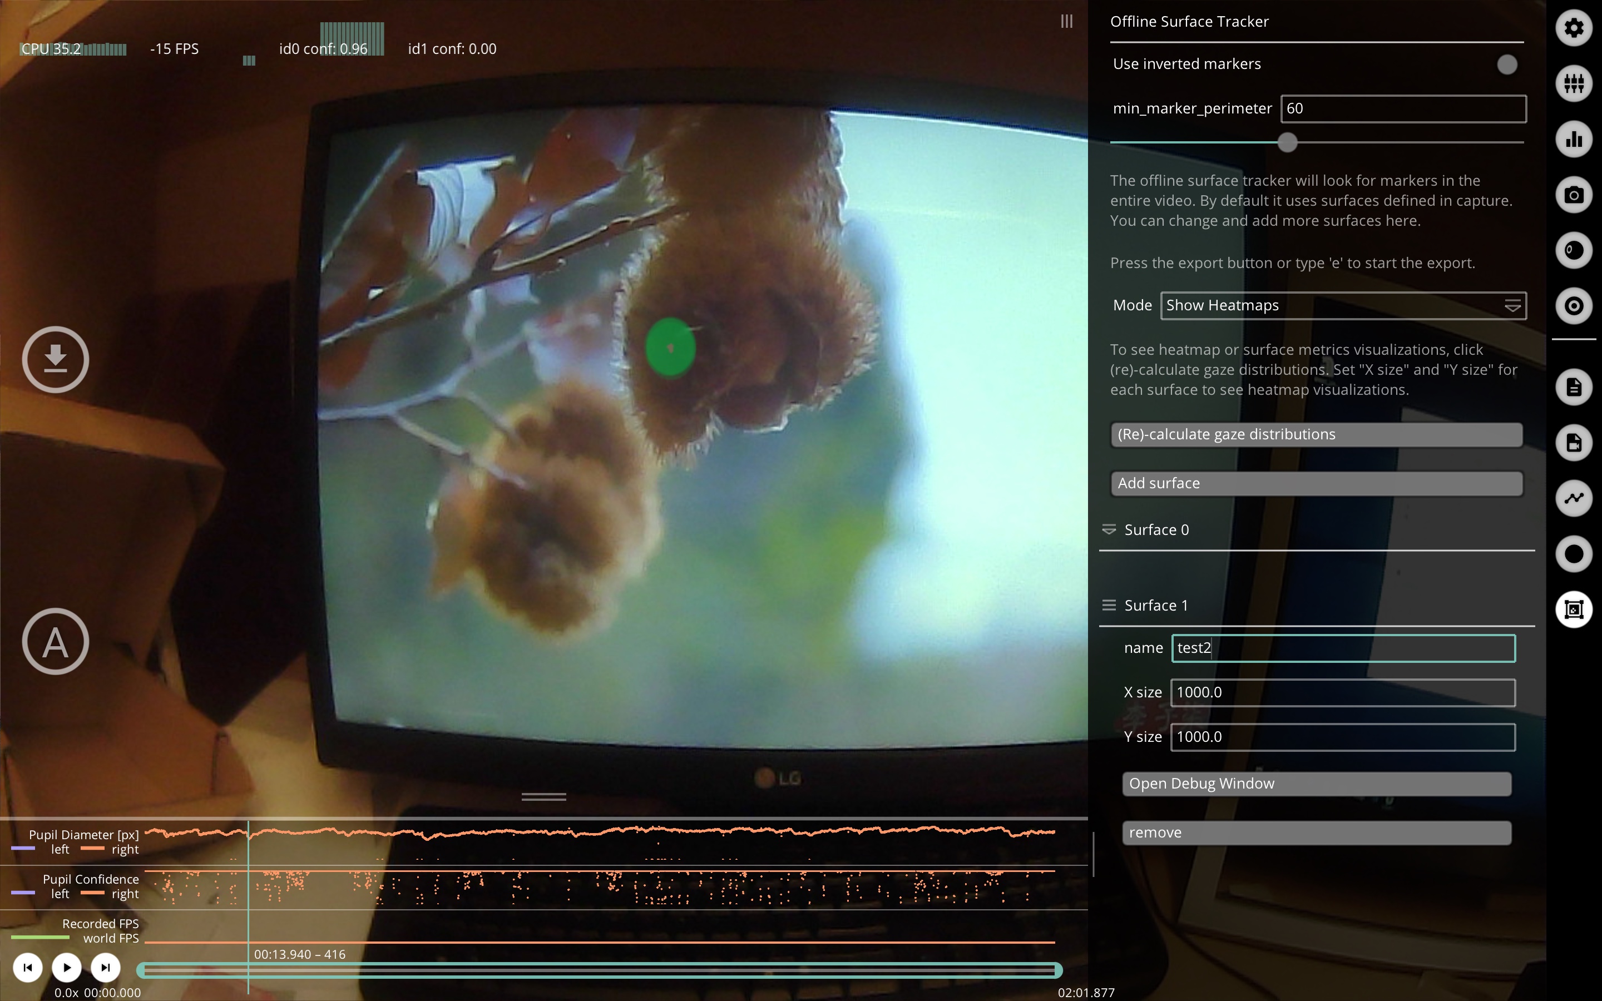Click (Re)-calculate gaze distributions button
The image size is (1602, 1001).
click(1316, 434)
